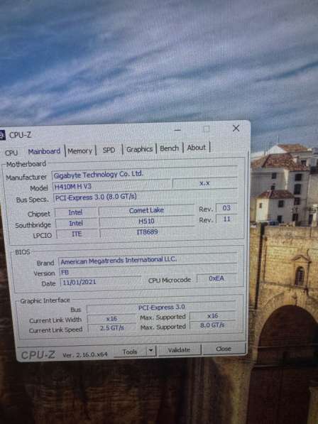The width and height of the screenshot is (318, 424).
Task: Click the Current Link Speed 2.5 GT/s value
Action: pos(112,328)
